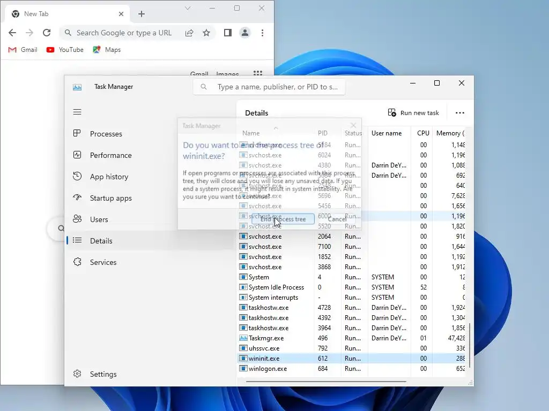Cancel the end process tree dialog
Screen dimensions: 549x411
[337, 219]
